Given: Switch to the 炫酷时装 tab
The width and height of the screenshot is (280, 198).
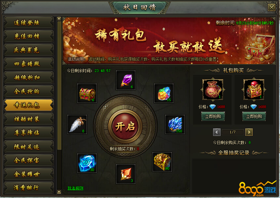Looking at the screenshot, I should click(x=29, y=119).
